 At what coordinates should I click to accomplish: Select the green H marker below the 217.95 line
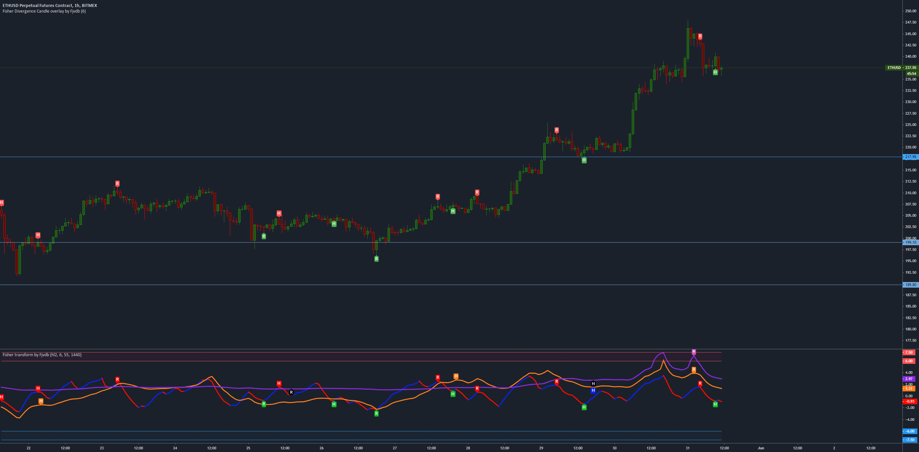[x=584, y=160]
